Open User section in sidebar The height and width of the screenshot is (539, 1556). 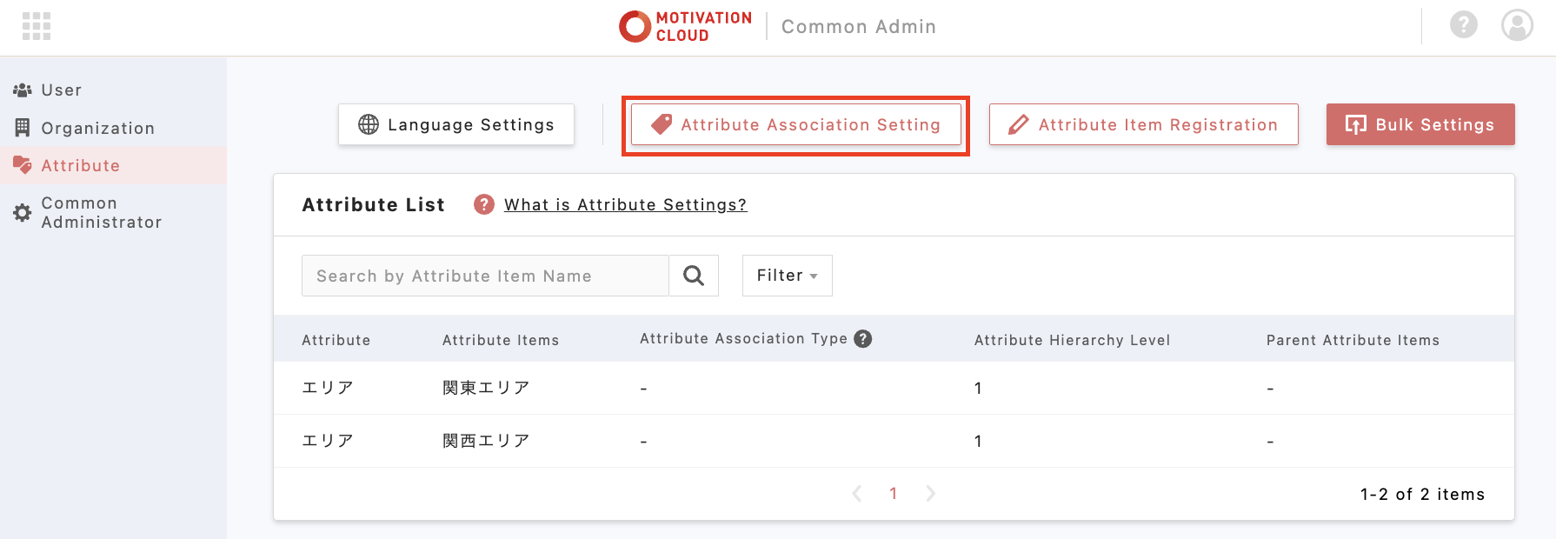click(61, 90)
